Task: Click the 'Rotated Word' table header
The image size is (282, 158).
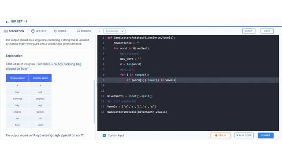Action: pos(40,78)
